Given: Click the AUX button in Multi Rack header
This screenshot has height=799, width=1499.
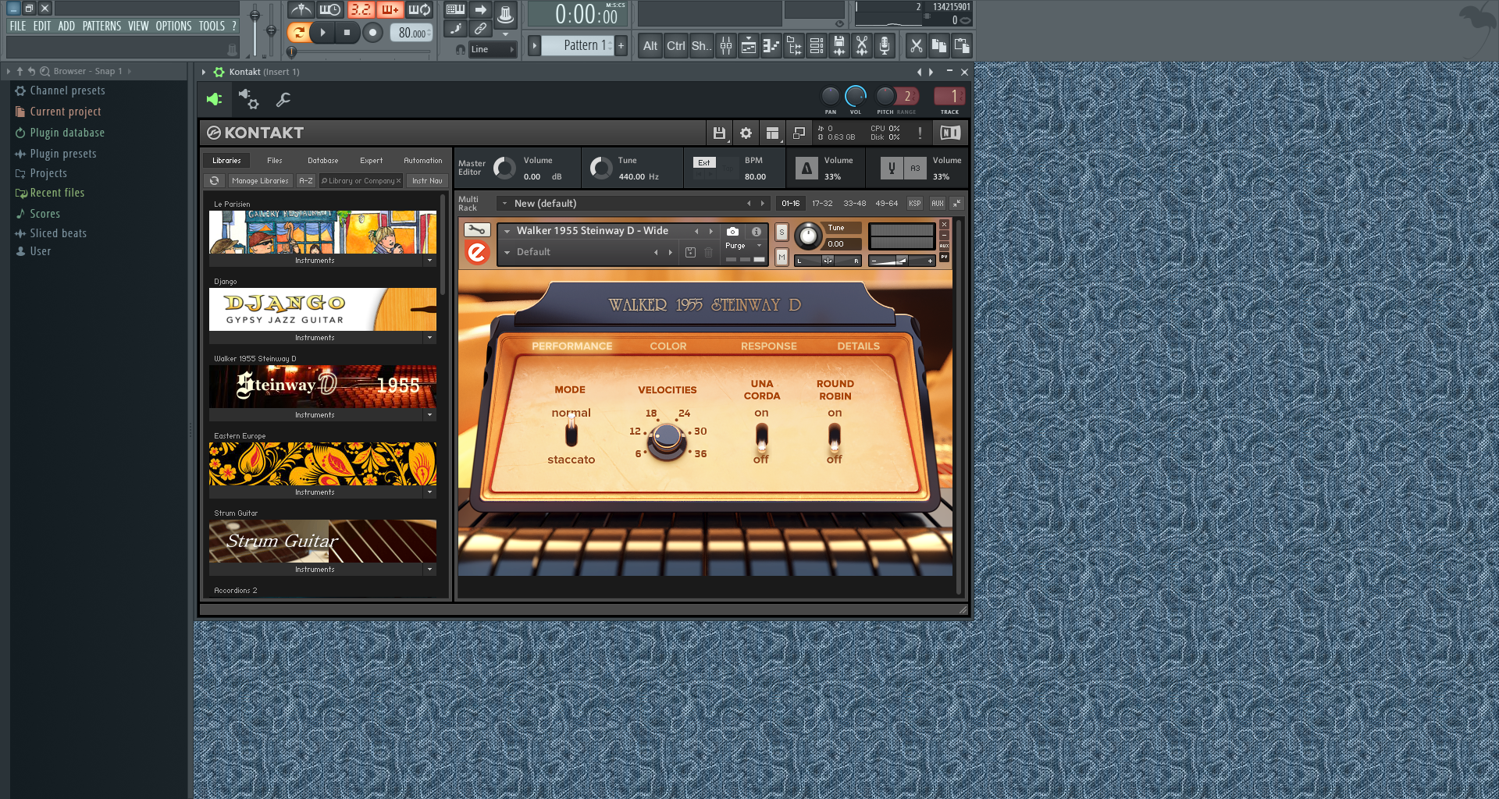Looking at the screenshot, I should coord(937,204).
